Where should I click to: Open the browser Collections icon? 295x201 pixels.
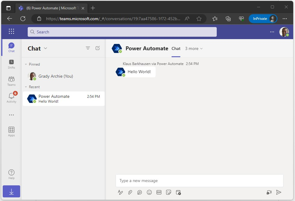[228, 19]
